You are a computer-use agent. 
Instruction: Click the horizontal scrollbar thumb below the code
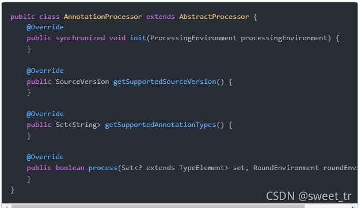click(158, 206)
